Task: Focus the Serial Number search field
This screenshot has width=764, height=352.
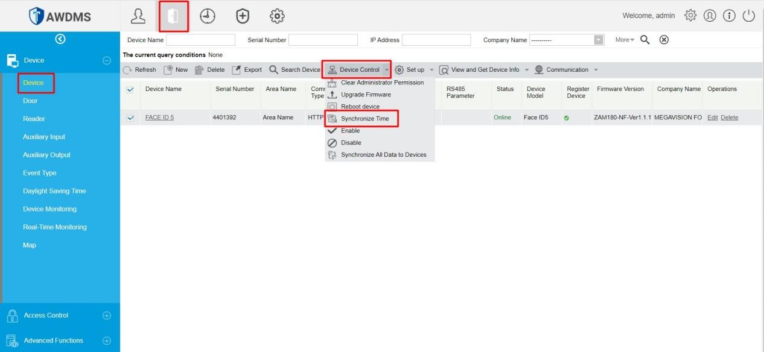Action: pos(323,40)
